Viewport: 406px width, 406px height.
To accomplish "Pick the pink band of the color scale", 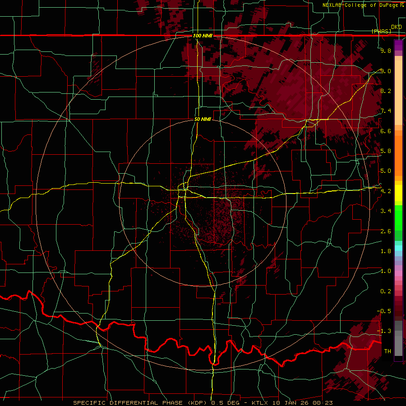I will [398, 273].
